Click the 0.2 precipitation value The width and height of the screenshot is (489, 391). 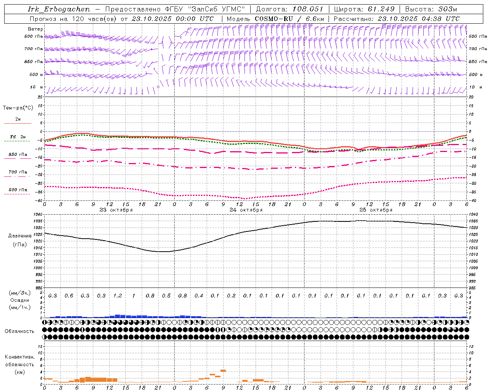[231, 296]
